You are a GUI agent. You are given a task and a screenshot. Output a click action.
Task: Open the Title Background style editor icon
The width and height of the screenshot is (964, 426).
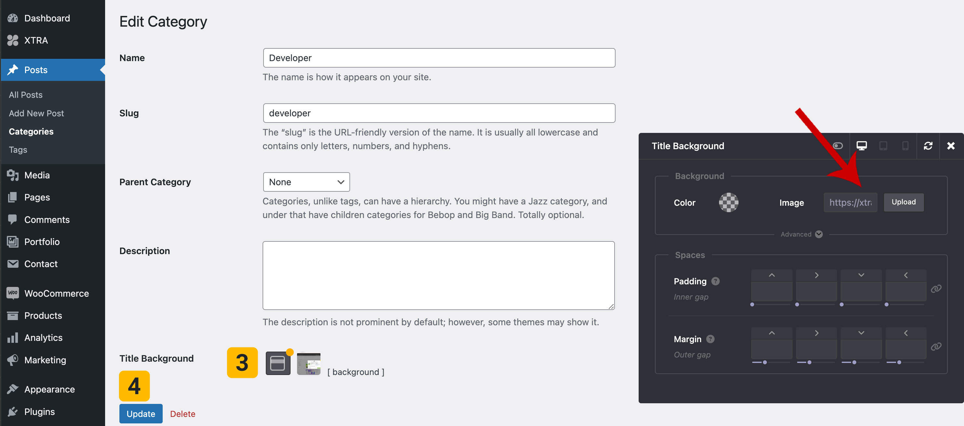(278, 363)
